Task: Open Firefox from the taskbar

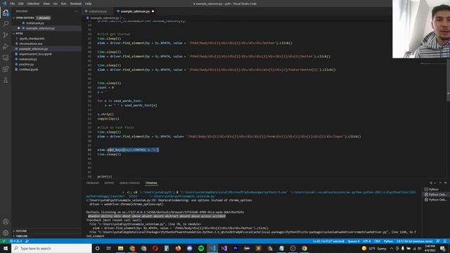Action: [x=178, y=248]
